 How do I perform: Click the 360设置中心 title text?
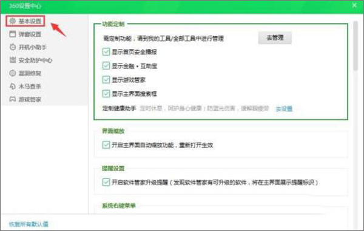tap(25, 6)
